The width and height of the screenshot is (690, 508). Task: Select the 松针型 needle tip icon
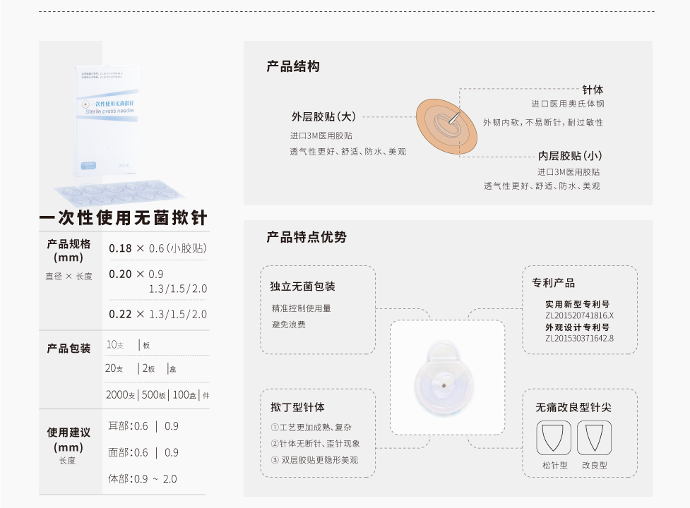point(554,438)
